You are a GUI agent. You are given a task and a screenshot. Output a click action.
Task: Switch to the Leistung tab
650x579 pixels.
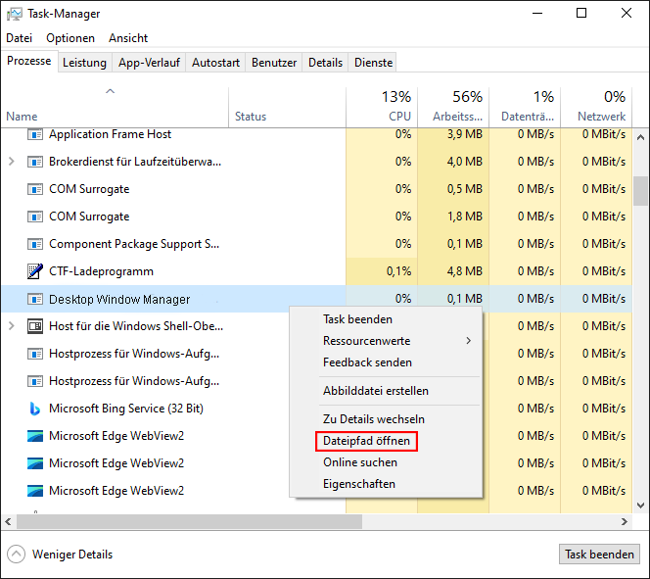[84, 63]
